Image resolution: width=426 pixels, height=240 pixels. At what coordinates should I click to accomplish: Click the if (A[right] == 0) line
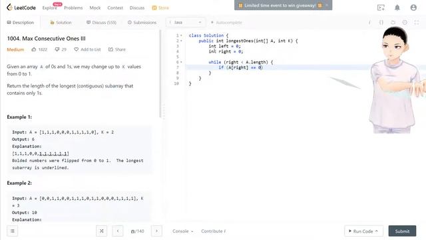coord(240,67)
